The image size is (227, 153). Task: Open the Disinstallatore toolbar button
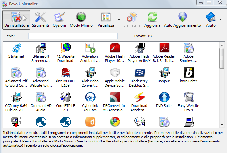point(16,20)
